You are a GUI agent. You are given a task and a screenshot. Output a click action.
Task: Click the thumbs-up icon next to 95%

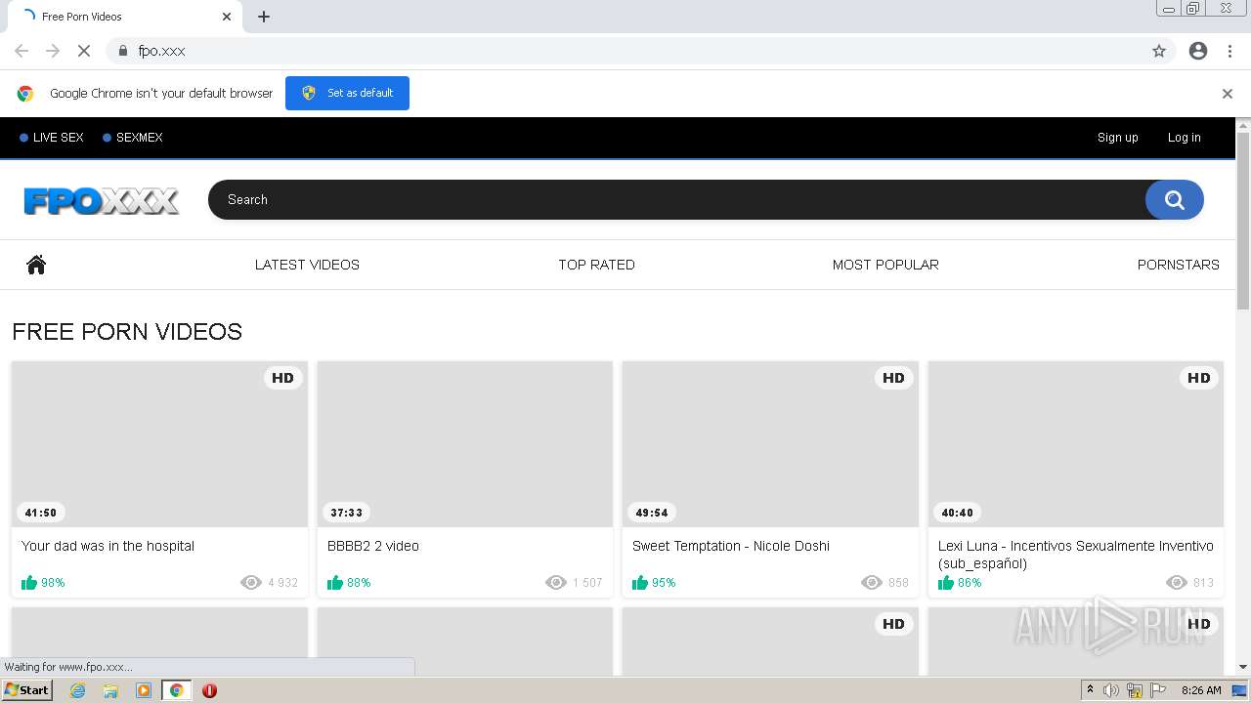coord(640,583)
